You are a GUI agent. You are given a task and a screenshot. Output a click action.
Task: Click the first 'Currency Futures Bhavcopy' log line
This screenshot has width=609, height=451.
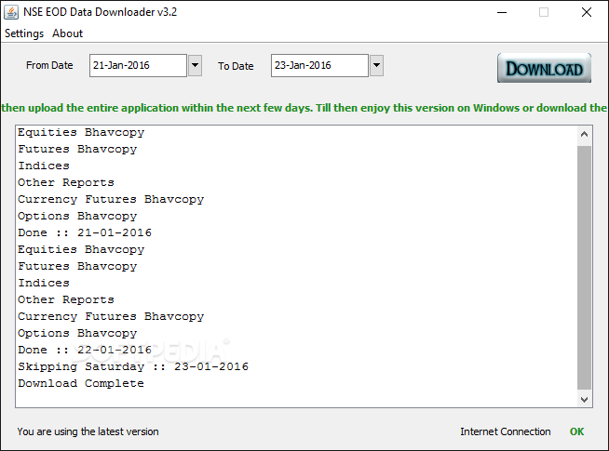pos(111,199)
